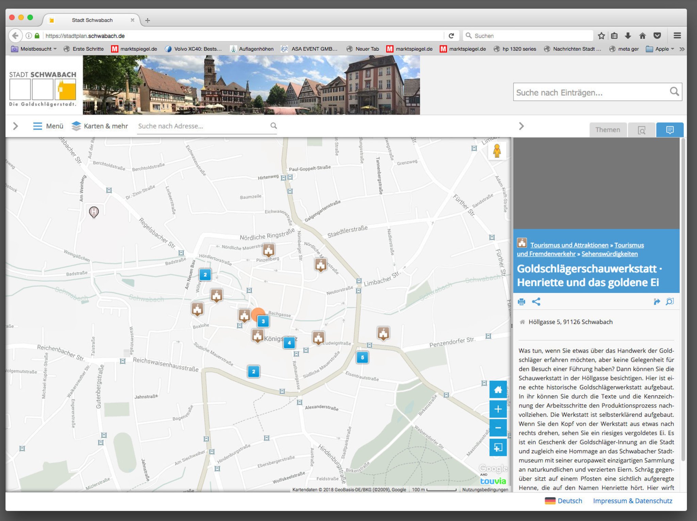Image resolution: width=697 pixels, height=521 pixels.
Task: Zoom in using the plus control
Action: click(x=498, y=409)
